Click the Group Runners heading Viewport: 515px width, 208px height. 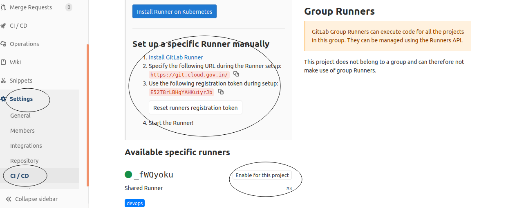pos(339,11)
